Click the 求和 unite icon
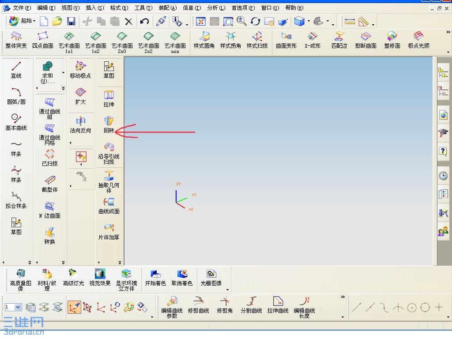The height and width of the screenshot is (339, 452). point(47,67)
